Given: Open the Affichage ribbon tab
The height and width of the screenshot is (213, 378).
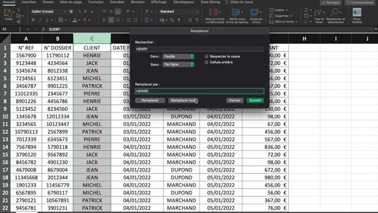Looking at the screenshot, I should click(159, 2).
